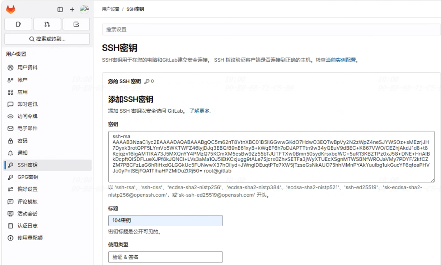
Task: Click the 应用 applications grid icon
Action: (x=10, y=92)
